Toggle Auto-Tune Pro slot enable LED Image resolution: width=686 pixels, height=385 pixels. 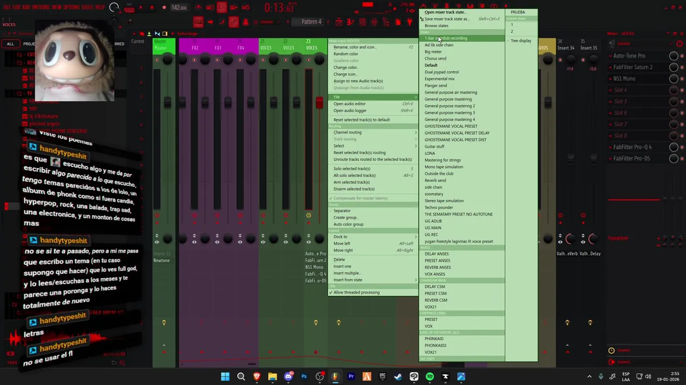(x=681, y=56)
